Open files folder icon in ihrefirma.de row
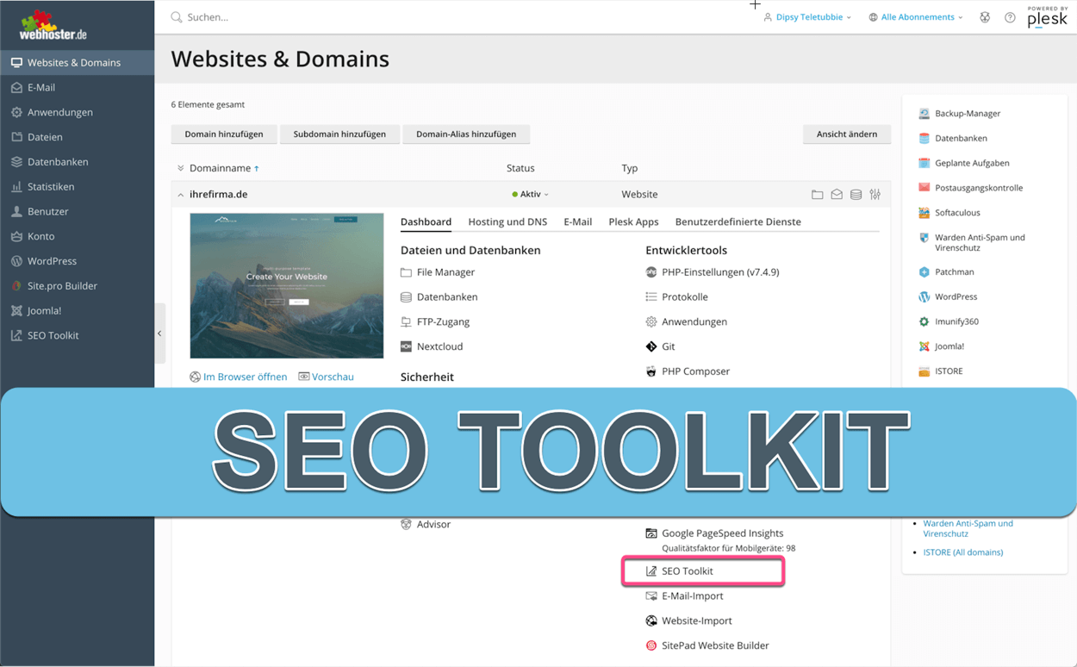1077x667 pixels. [x=817, y=195]
